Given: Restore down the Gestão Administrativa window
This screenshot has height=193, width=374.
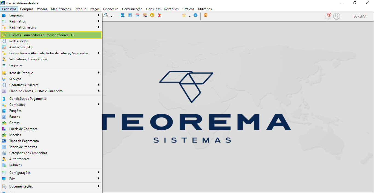Looking at the screenshot, I should pos(355,3).
